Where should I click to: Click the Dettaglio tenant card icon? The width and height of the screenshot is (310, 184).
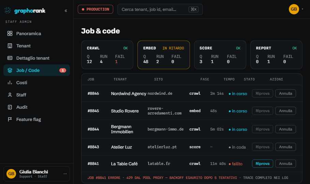click(10, 58)
